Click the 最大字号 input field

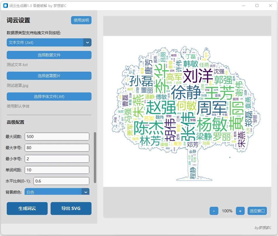pyautogui.click(x=57, y=148)
